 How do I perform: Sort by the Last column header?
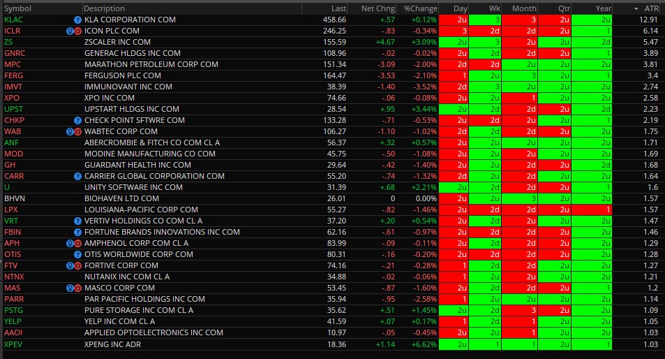point(338,8)
